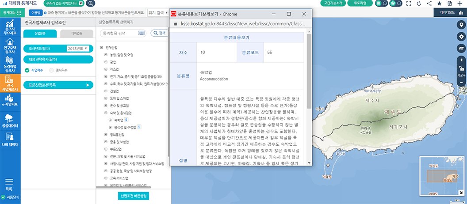Click the plus icon in top toolbar

[x=460, y=4]
